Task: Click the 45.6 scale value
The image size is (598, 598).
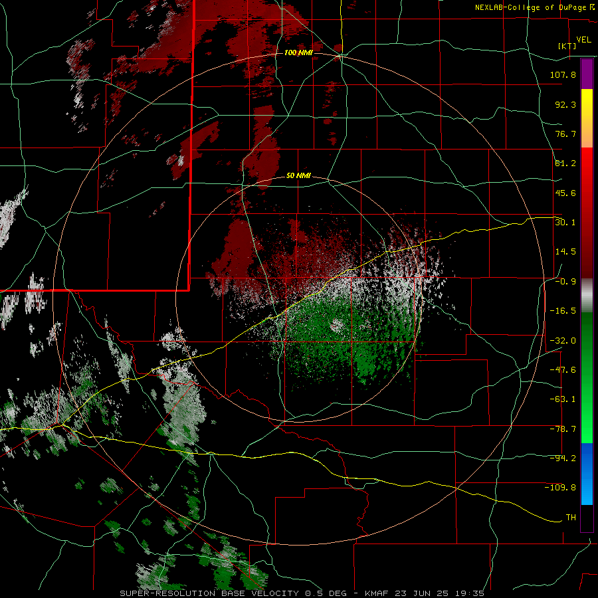Action: pyautogui.click(x=565, y=193)
